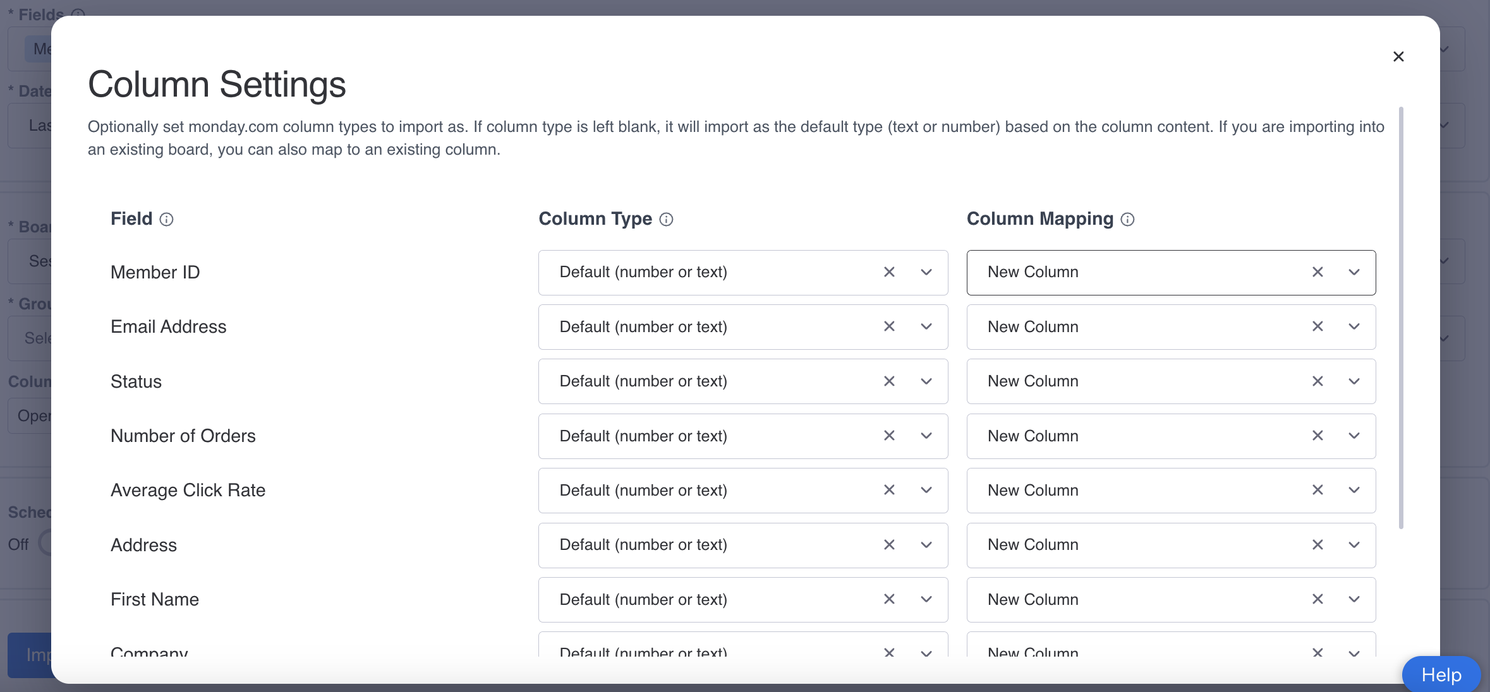Screen dimensions: 1490x692
Task: Clear Column Type for Average Click Rate
Action: tap(889, 490)
